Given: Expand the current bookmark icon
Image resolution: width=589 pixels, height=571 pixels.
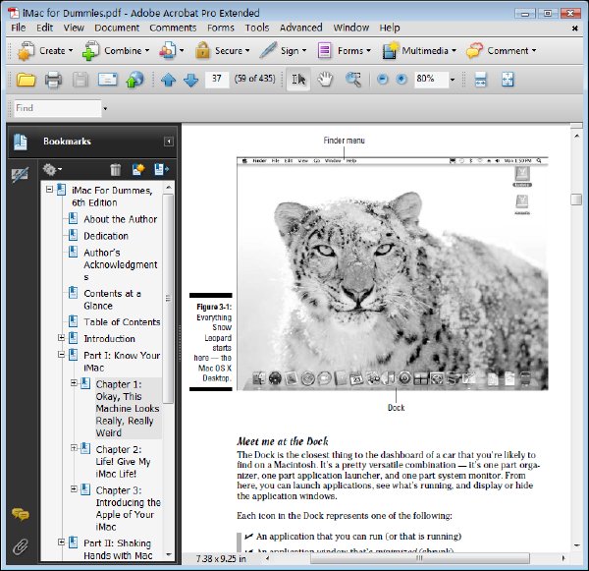Looking at the screenshot, I should [x=162, y=170].
